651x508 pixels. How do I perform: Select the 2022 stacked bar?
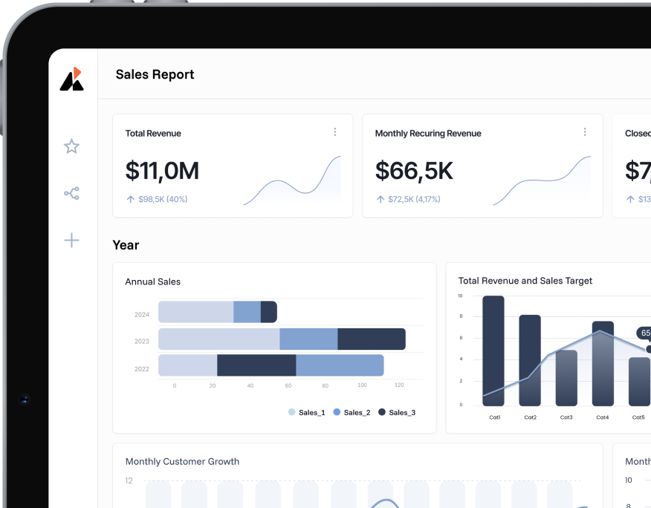click(x=271, y=365)
